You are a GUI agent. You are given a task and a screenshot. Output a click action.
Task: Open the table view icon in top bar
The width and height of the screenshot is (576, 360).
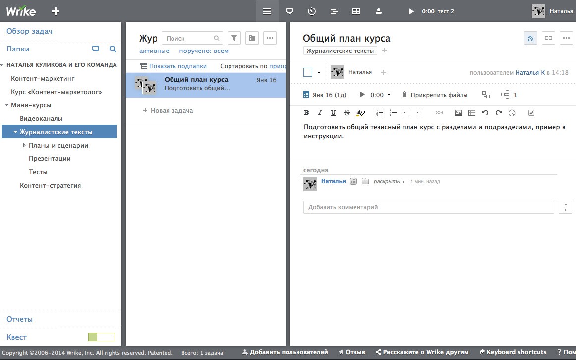point(356,11)
